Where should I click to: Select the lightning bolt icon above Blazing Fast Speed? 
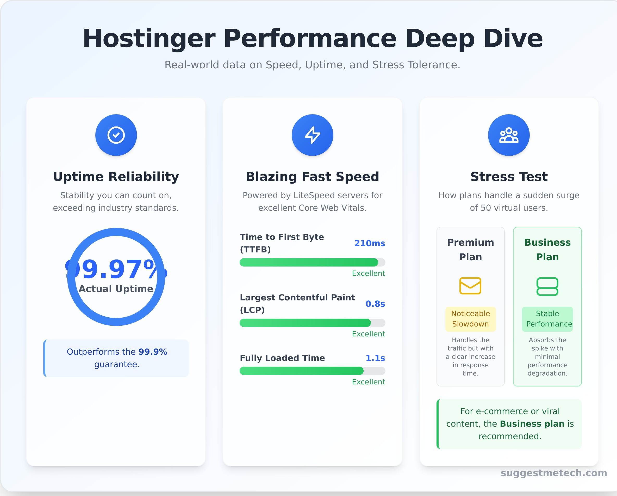(x=313, y=135)
